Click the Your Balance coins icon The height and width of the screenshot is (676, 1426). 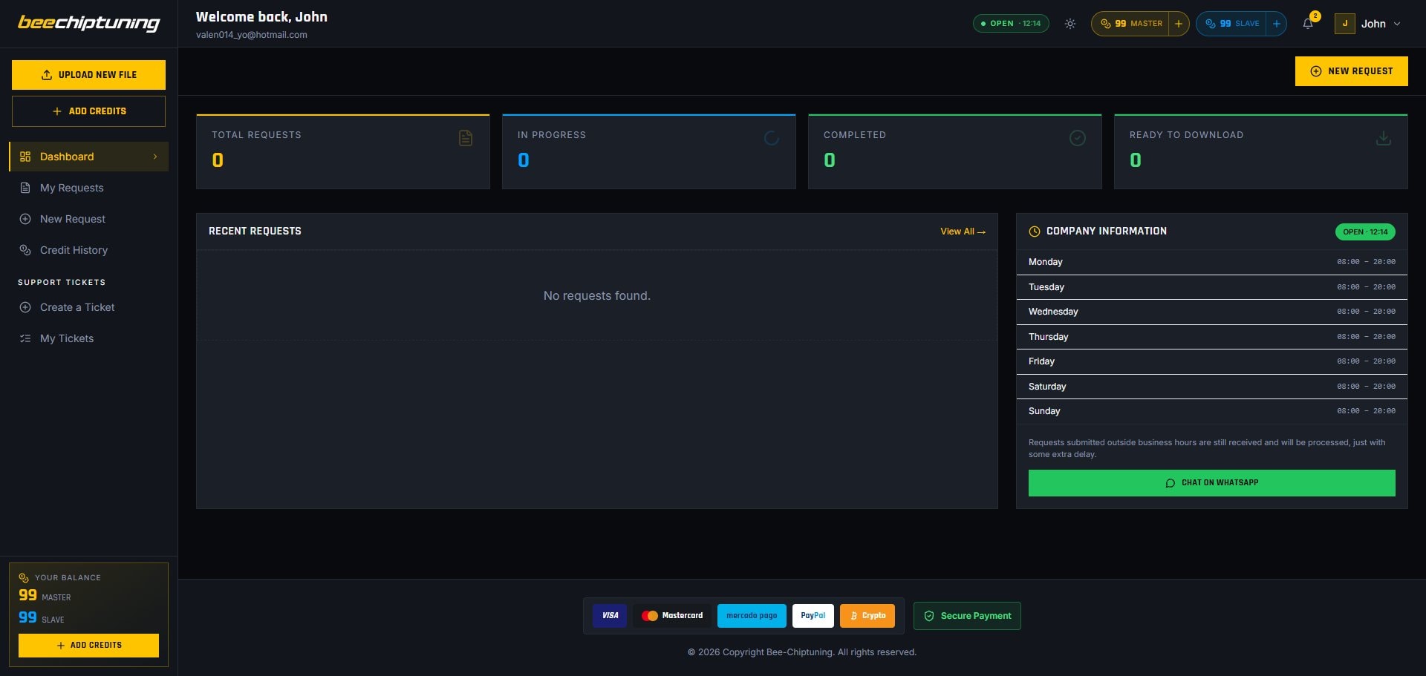pos(24,578)
